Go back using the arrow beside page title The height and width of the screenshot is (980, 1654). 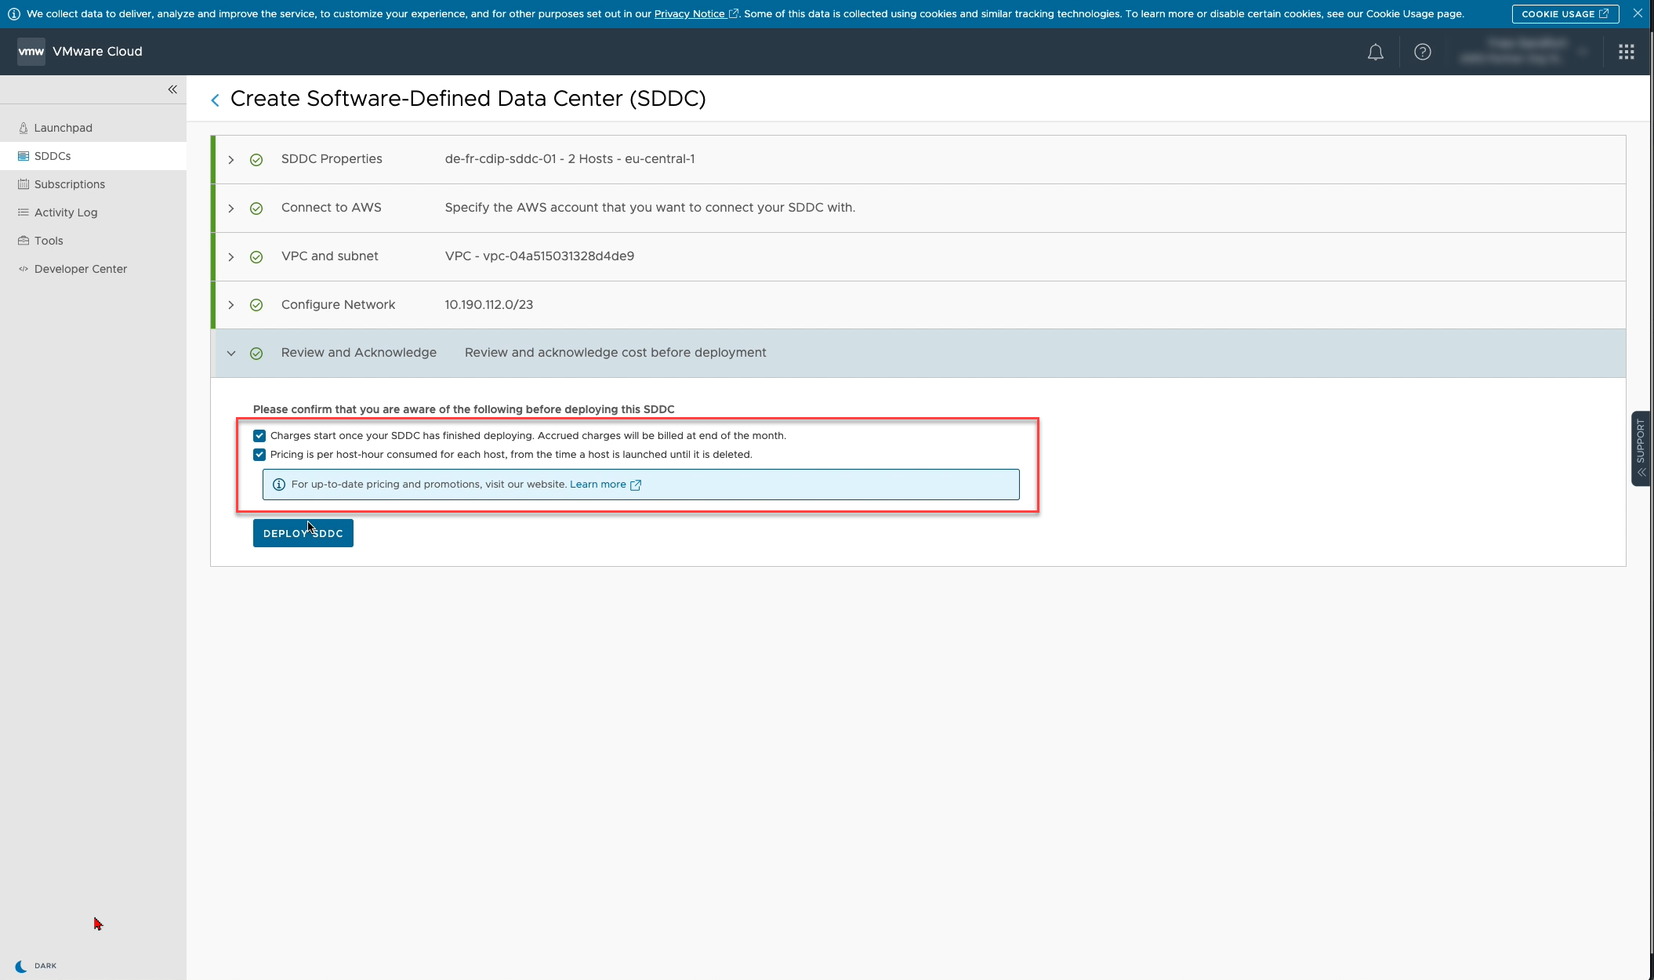[215, 100]
